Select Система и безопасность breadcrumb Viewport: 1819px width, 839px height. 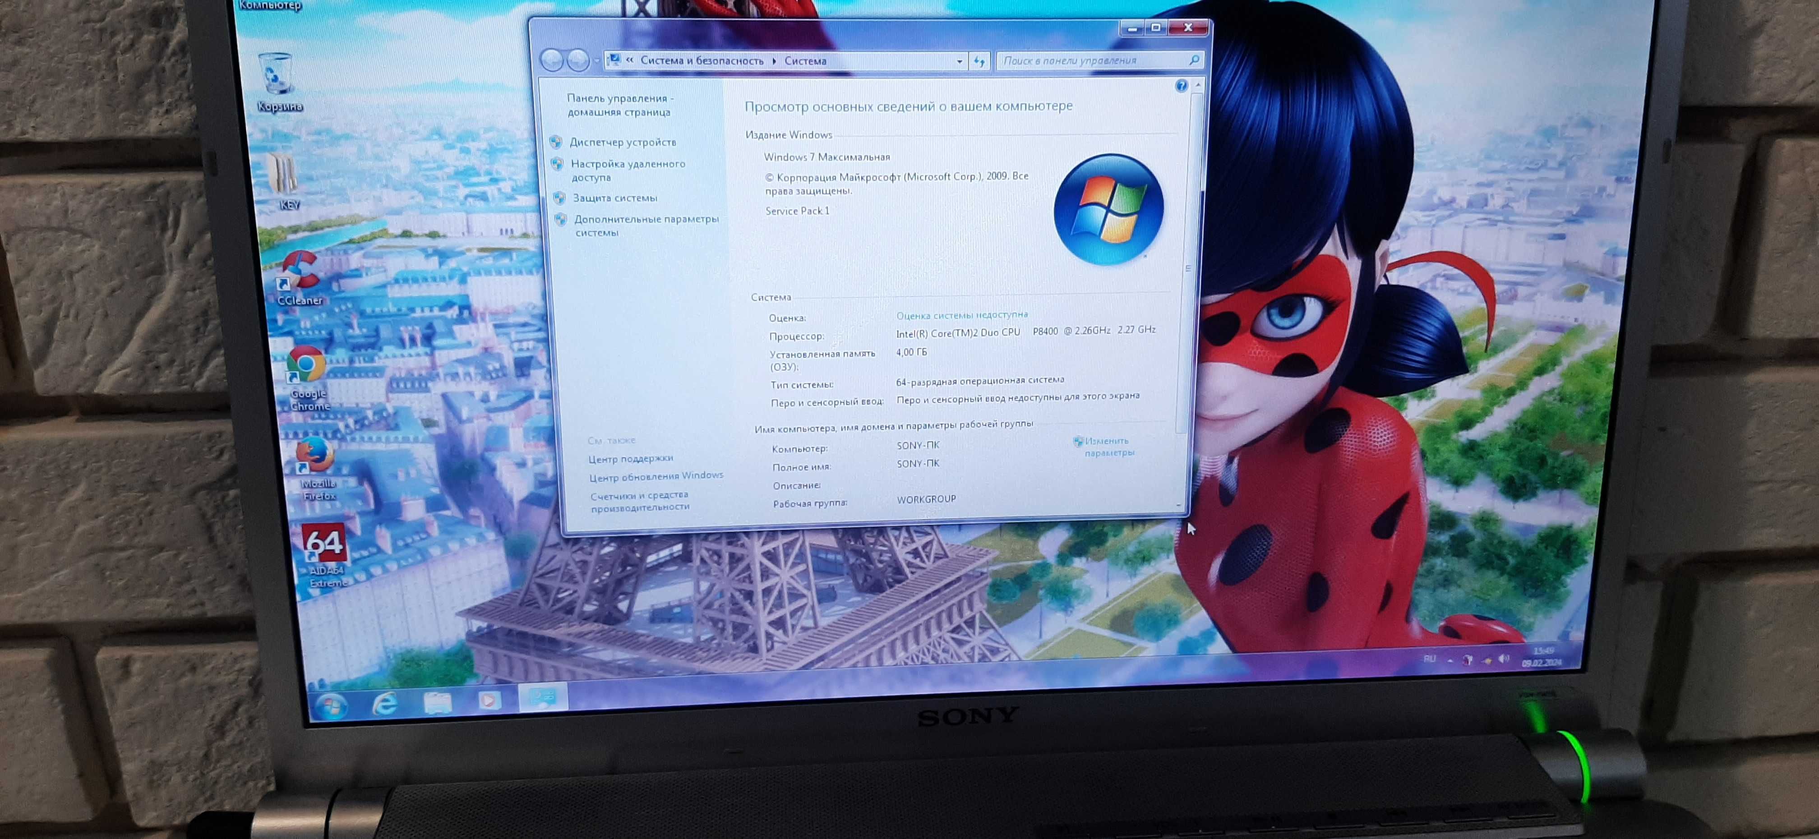click(x=702, y=61)
